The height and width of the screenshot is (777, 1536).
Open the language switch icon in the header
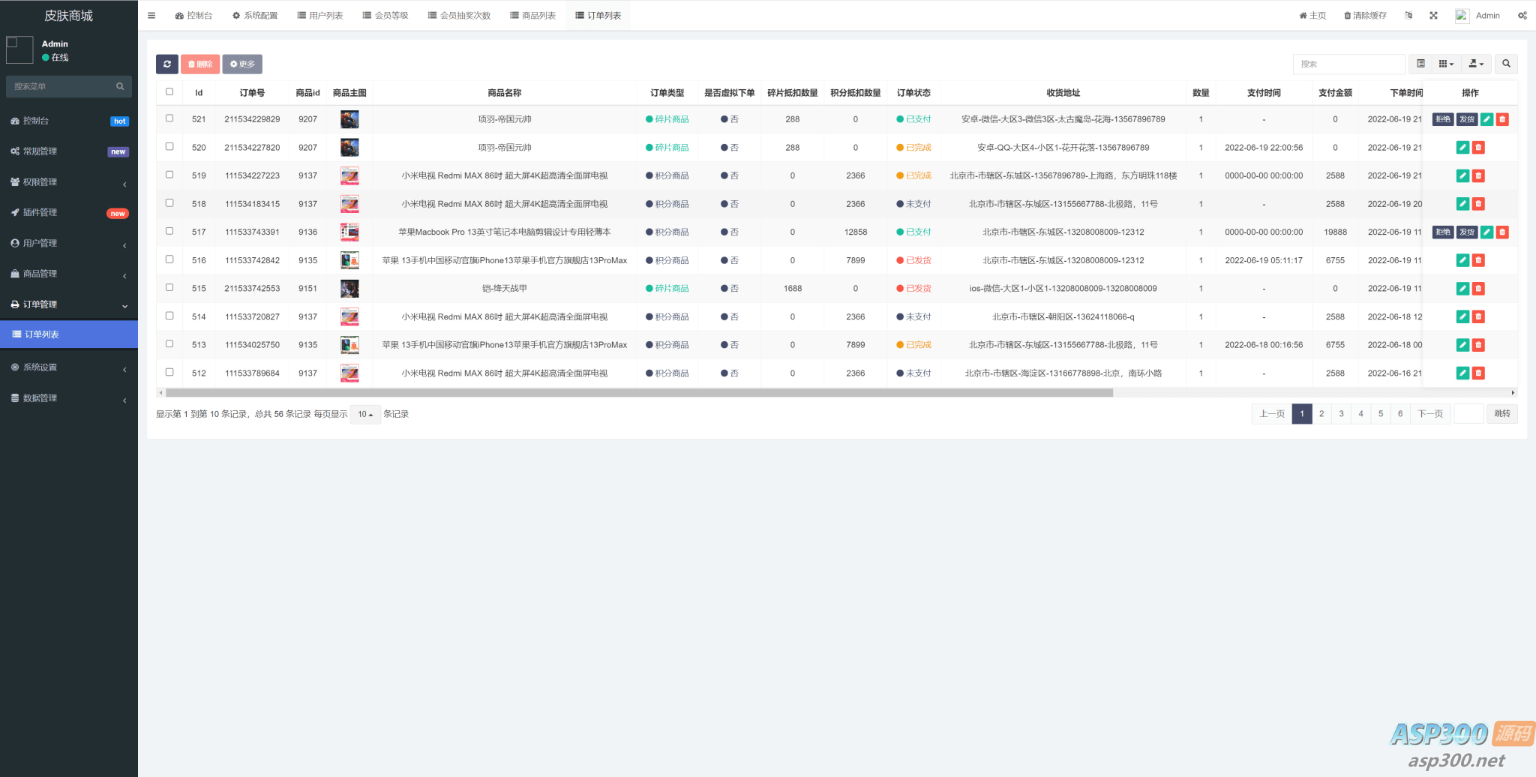tap(1408, 16)
